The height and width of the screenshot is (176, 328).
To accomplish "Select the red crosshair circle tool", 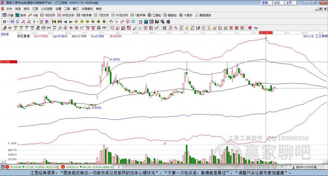I will [x=65, y=28].
